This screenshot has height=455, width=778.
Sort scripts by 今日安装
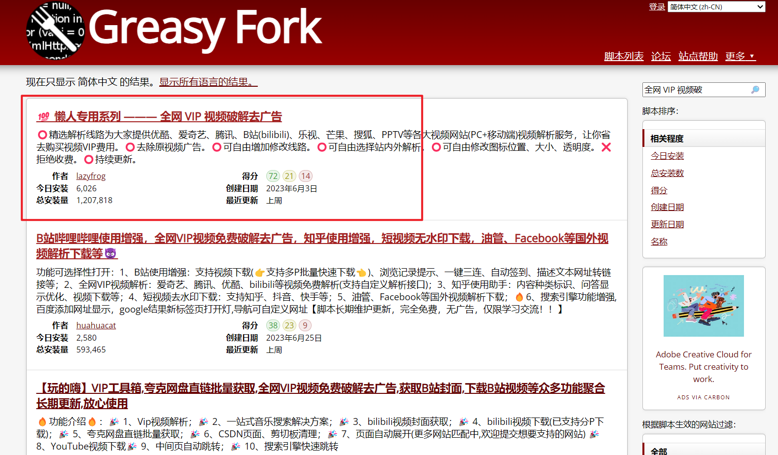pyautogui.click(x=667, y=156)
